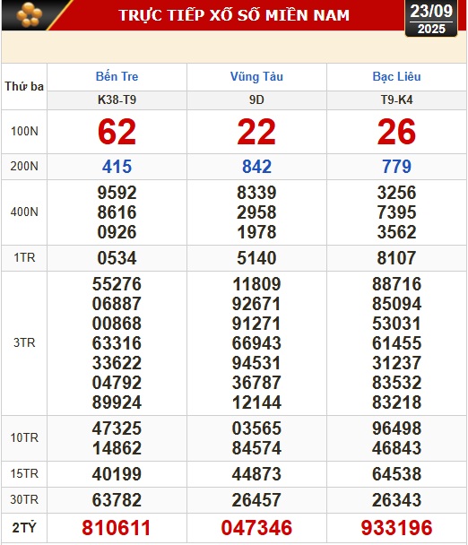Click Bến Tre 100N result 62
This screenshot has width=468, height=545.
click(x=117, y=132)
